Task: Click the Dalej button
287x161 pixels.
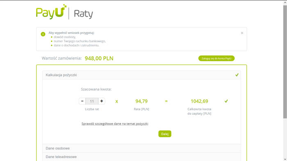Action: [x=165, y=134]
